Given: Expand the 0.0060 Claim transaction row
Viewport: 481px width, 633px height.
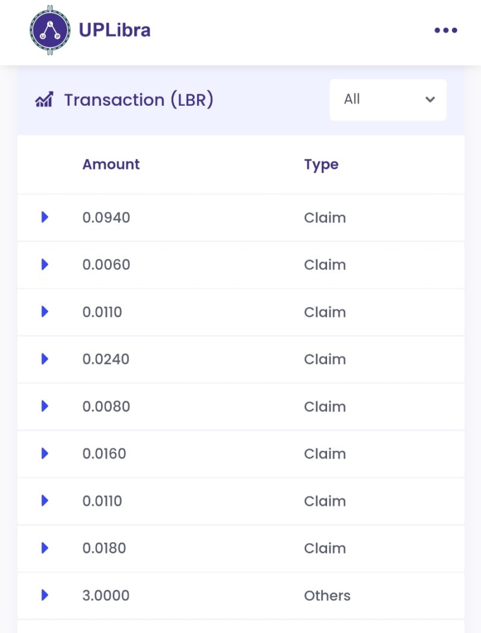Looking at the screenshot, I should pyautogui.click(x=44, y=265).
